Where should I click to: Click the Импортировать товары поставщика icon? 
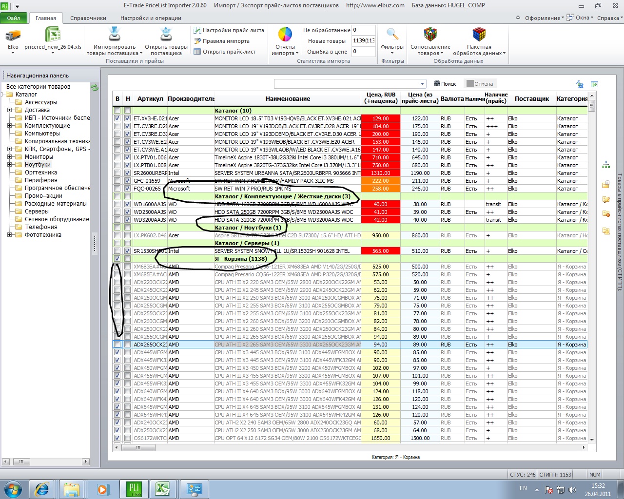coord(114,35)
